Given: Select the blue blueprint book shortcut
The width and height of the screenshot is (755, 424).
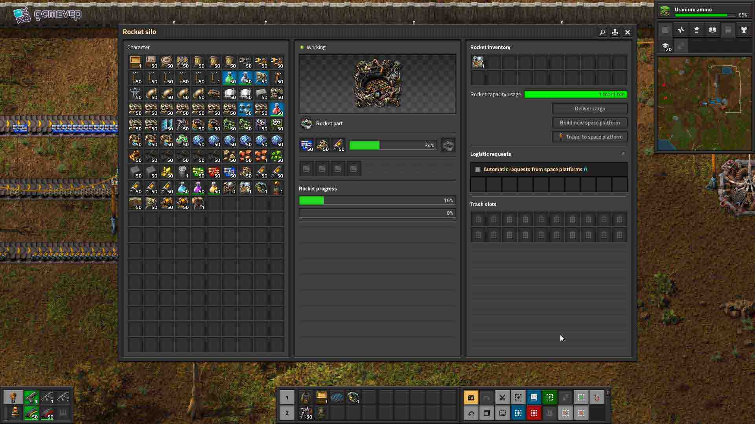Looking at the screenshot, I should point(534,398).
